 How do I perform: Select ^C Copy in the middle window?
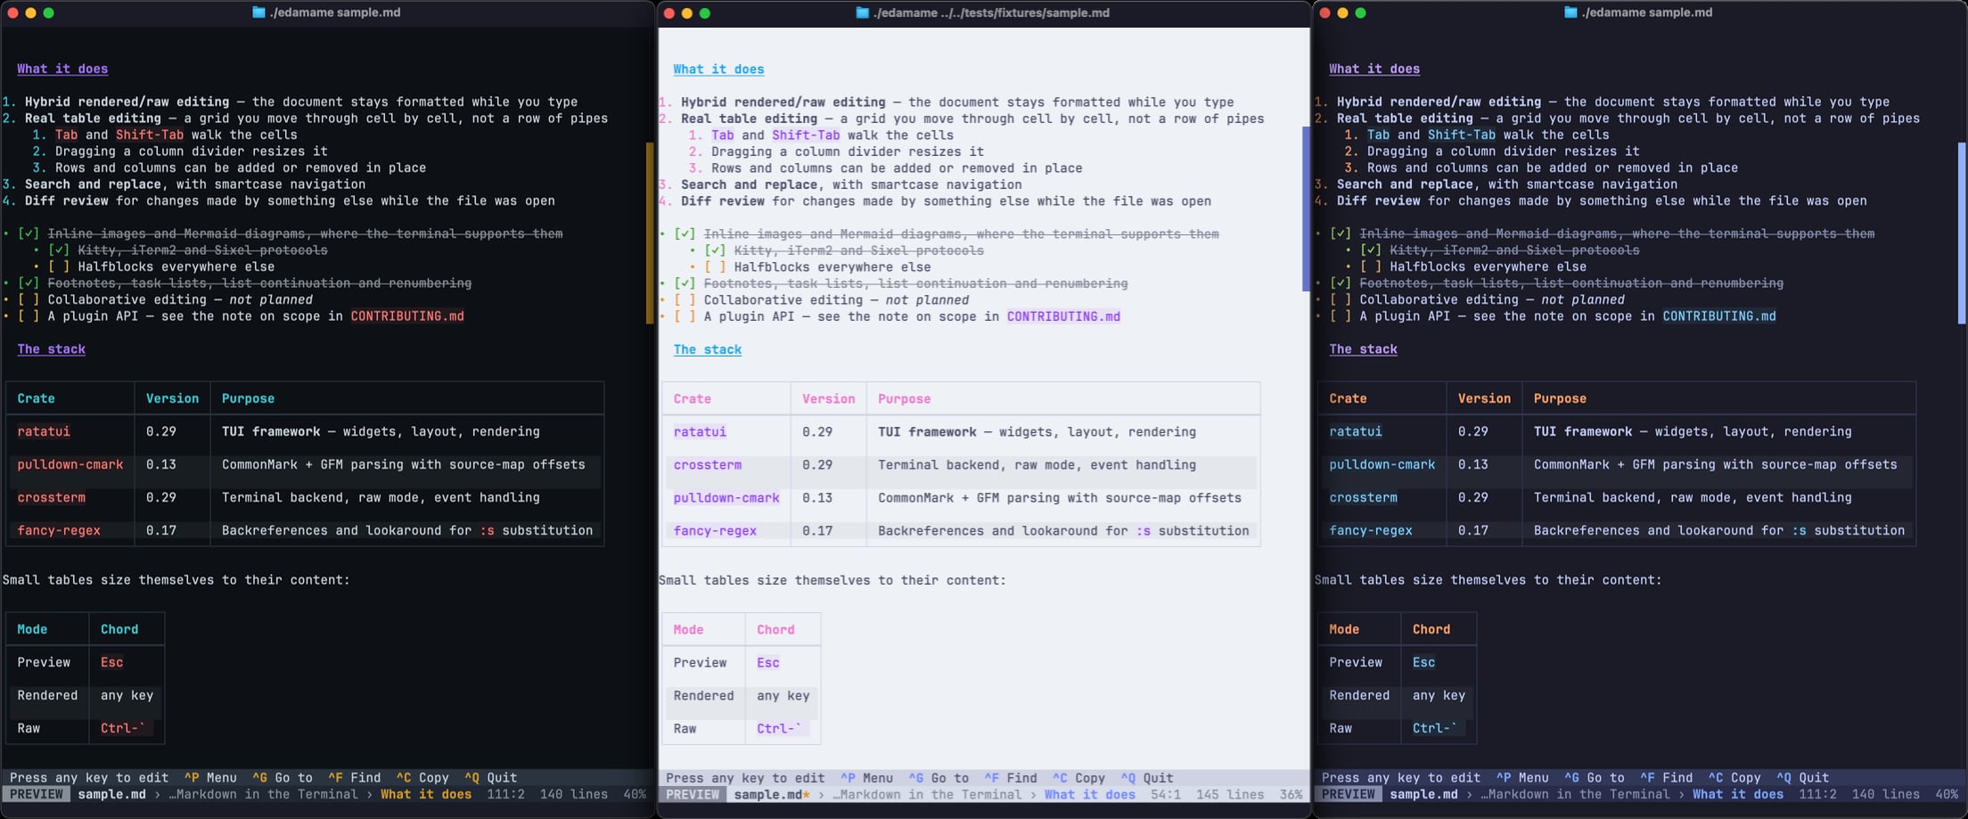1078,778
